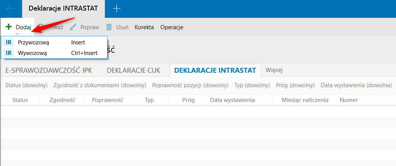Switch to DEKLARACJE CUK tab

pyautogui.click(x=134, y=70)
